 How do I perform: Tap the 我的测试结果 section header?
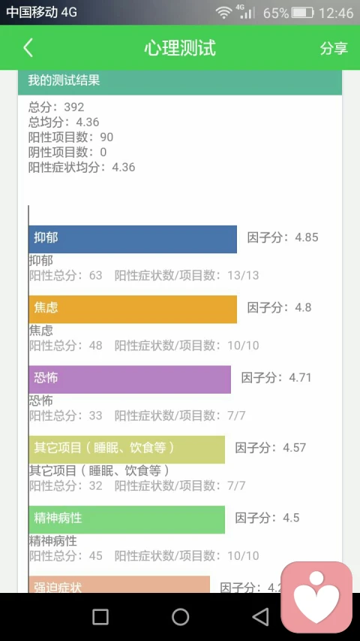point(179,82)
